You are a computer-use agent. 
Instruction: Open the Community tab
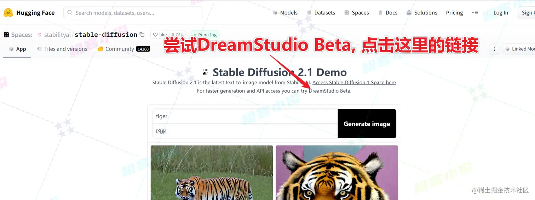(x=123, y=49)
